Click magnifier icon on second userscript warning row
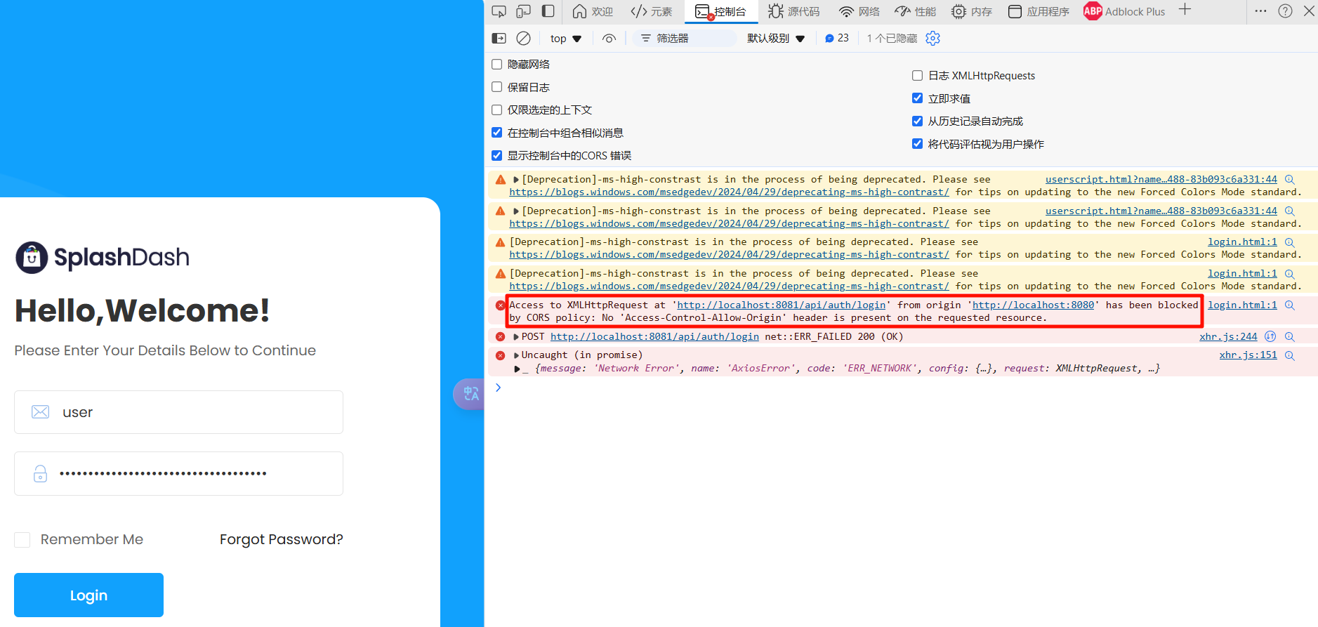The width and height of the screenshot is (1318, 627). pos(1289,211)
